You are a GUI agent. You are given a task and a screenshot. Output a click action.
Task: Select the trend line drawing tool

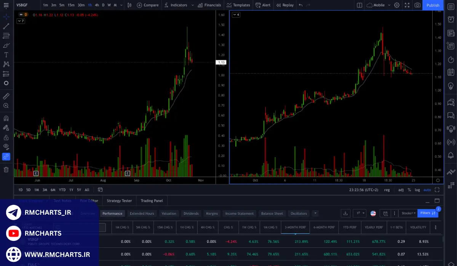pos(6,26)
